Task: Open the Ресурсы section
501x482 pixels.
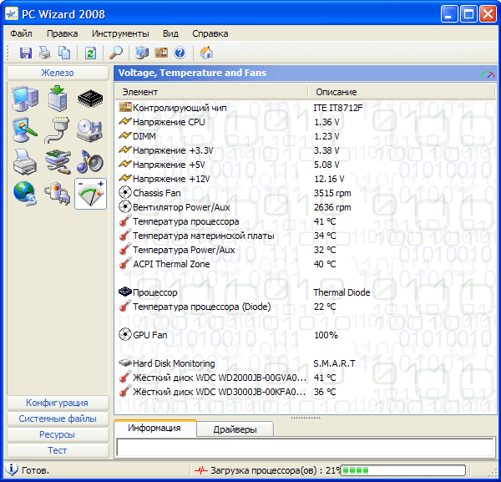Action: coord(58,434)
